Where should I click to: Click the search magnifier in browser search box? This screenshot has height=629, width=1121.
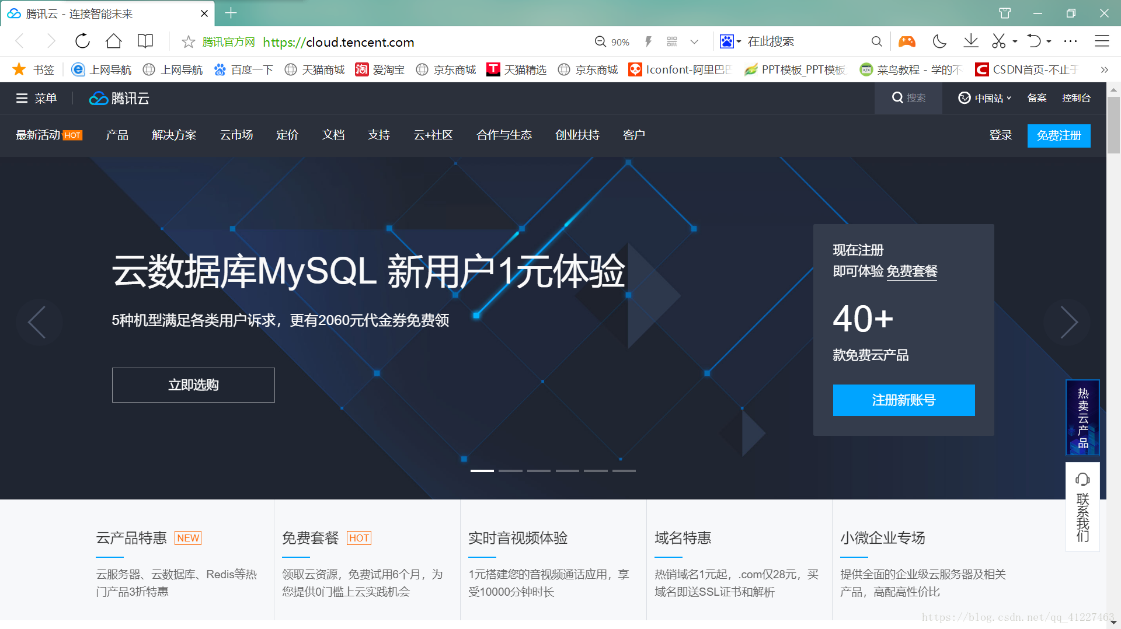click(x=876, y=41)
